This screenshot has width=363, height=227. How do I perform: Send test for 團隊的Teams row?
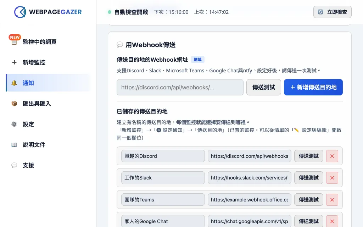pyautogui.click(x=309, y=200)
